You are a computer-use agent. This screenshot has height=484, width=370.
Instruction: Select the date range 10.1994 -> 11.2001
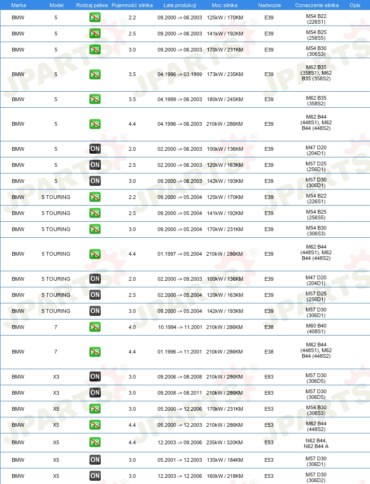180,327
